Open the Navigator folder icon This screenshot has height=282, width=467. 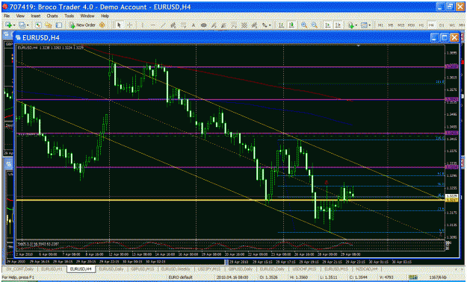click(49, 25)
